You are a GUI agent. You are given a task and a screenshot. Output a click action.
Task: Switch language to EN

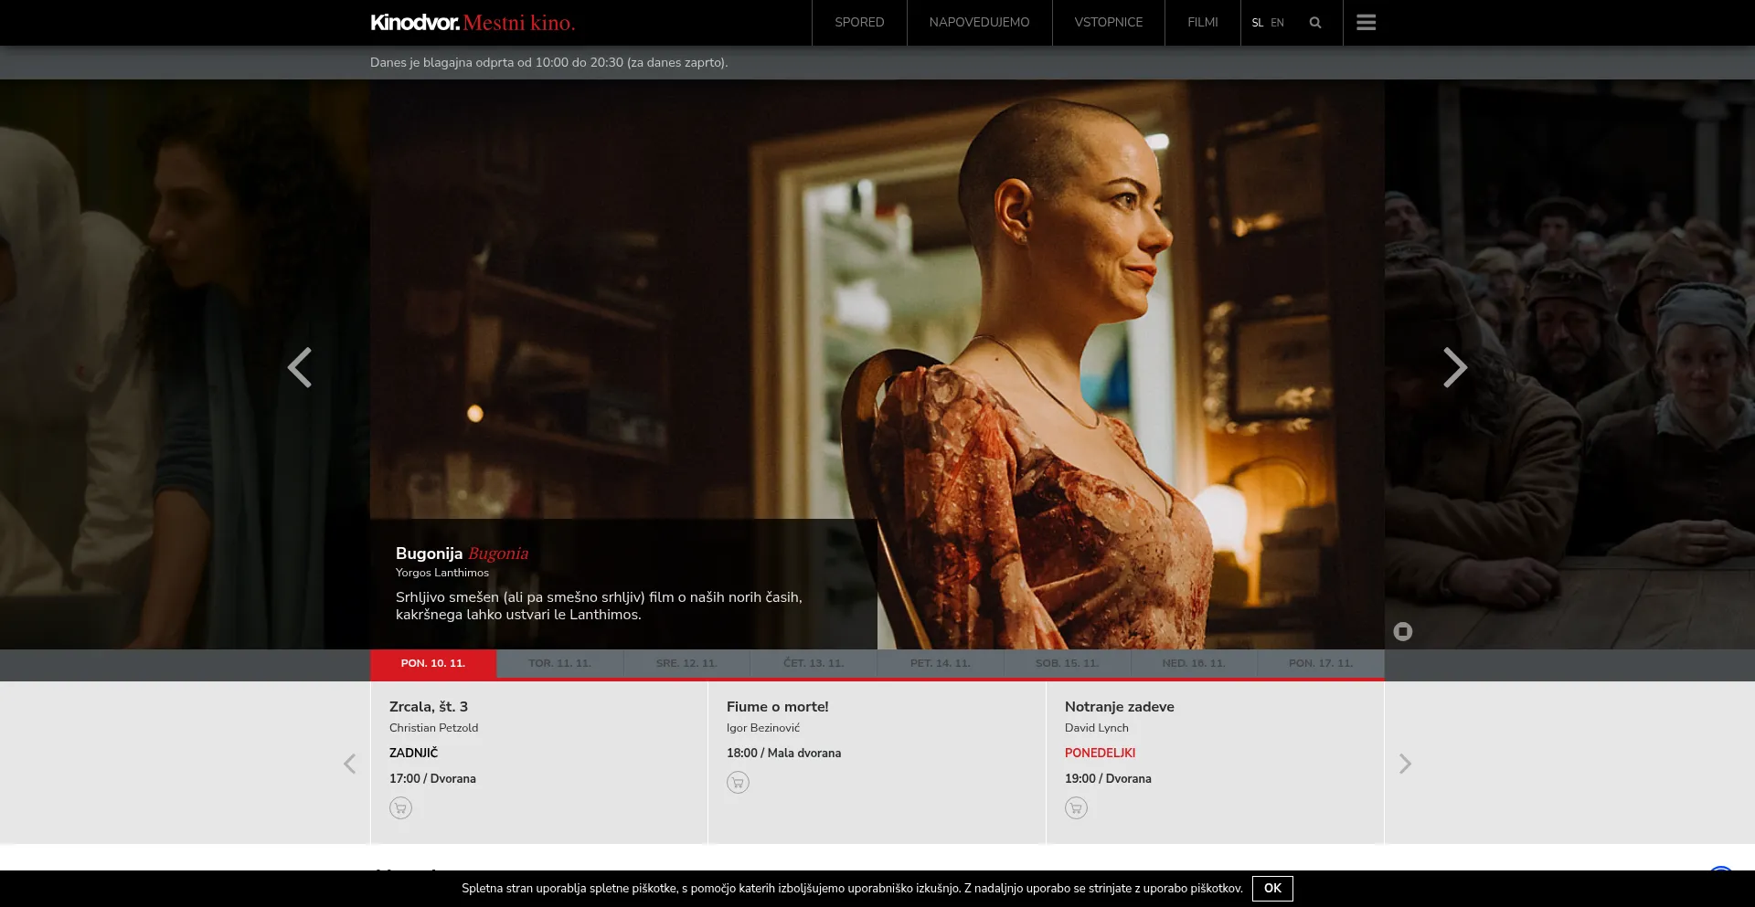tap(1277, 23)
